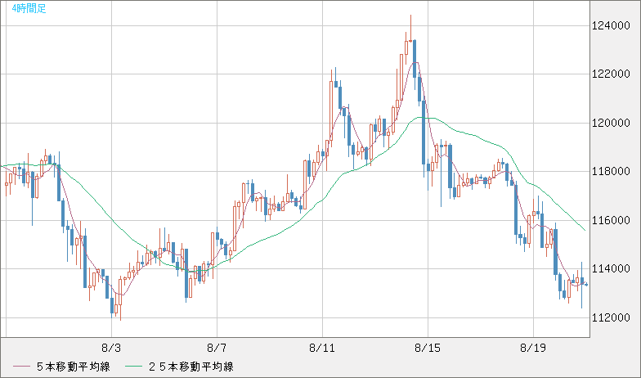This screenshot has height=378, width=641.
Task: Click the 5本移動平均線 legend entry
Action: coord(62,367)
